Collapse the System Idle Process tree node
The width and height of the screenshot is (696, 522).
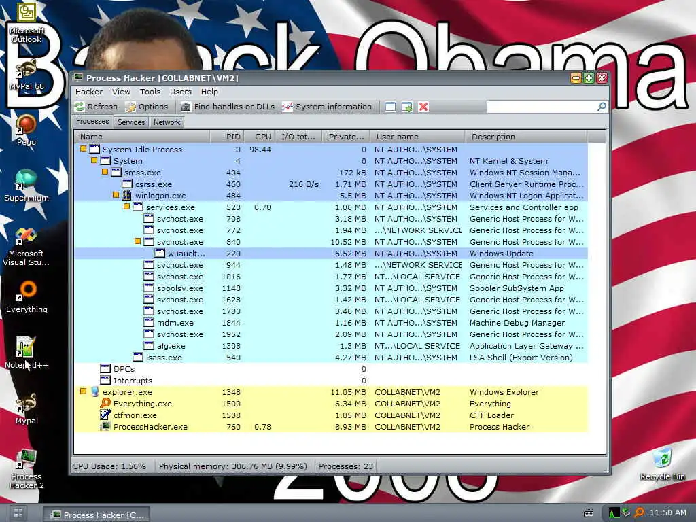coord(83,149)
